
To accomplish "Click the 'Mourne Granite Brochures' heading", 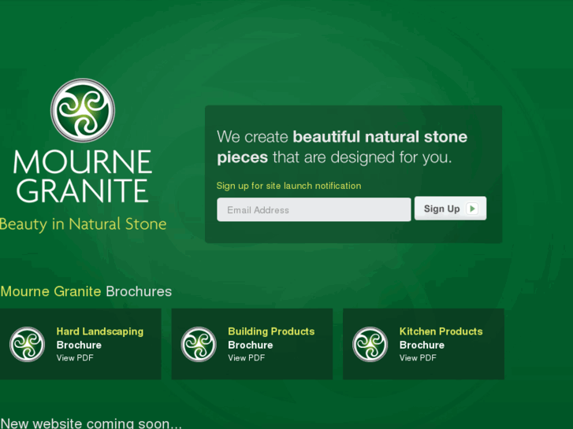I will [x=86, y=291].
